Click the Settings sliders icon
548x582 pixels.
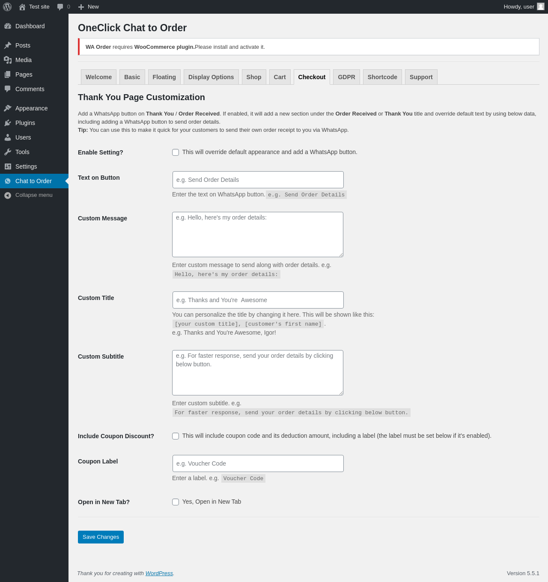tap(8, 166)
